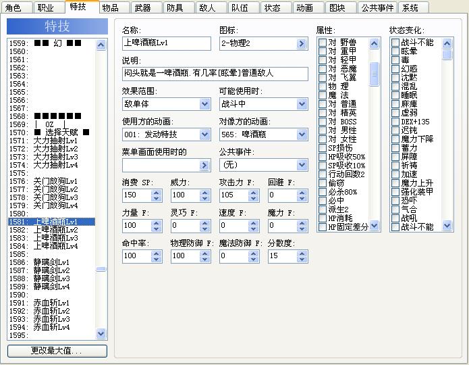
Task: Toggle the 必杀80% attribute
Action: [x=322, y=192]
